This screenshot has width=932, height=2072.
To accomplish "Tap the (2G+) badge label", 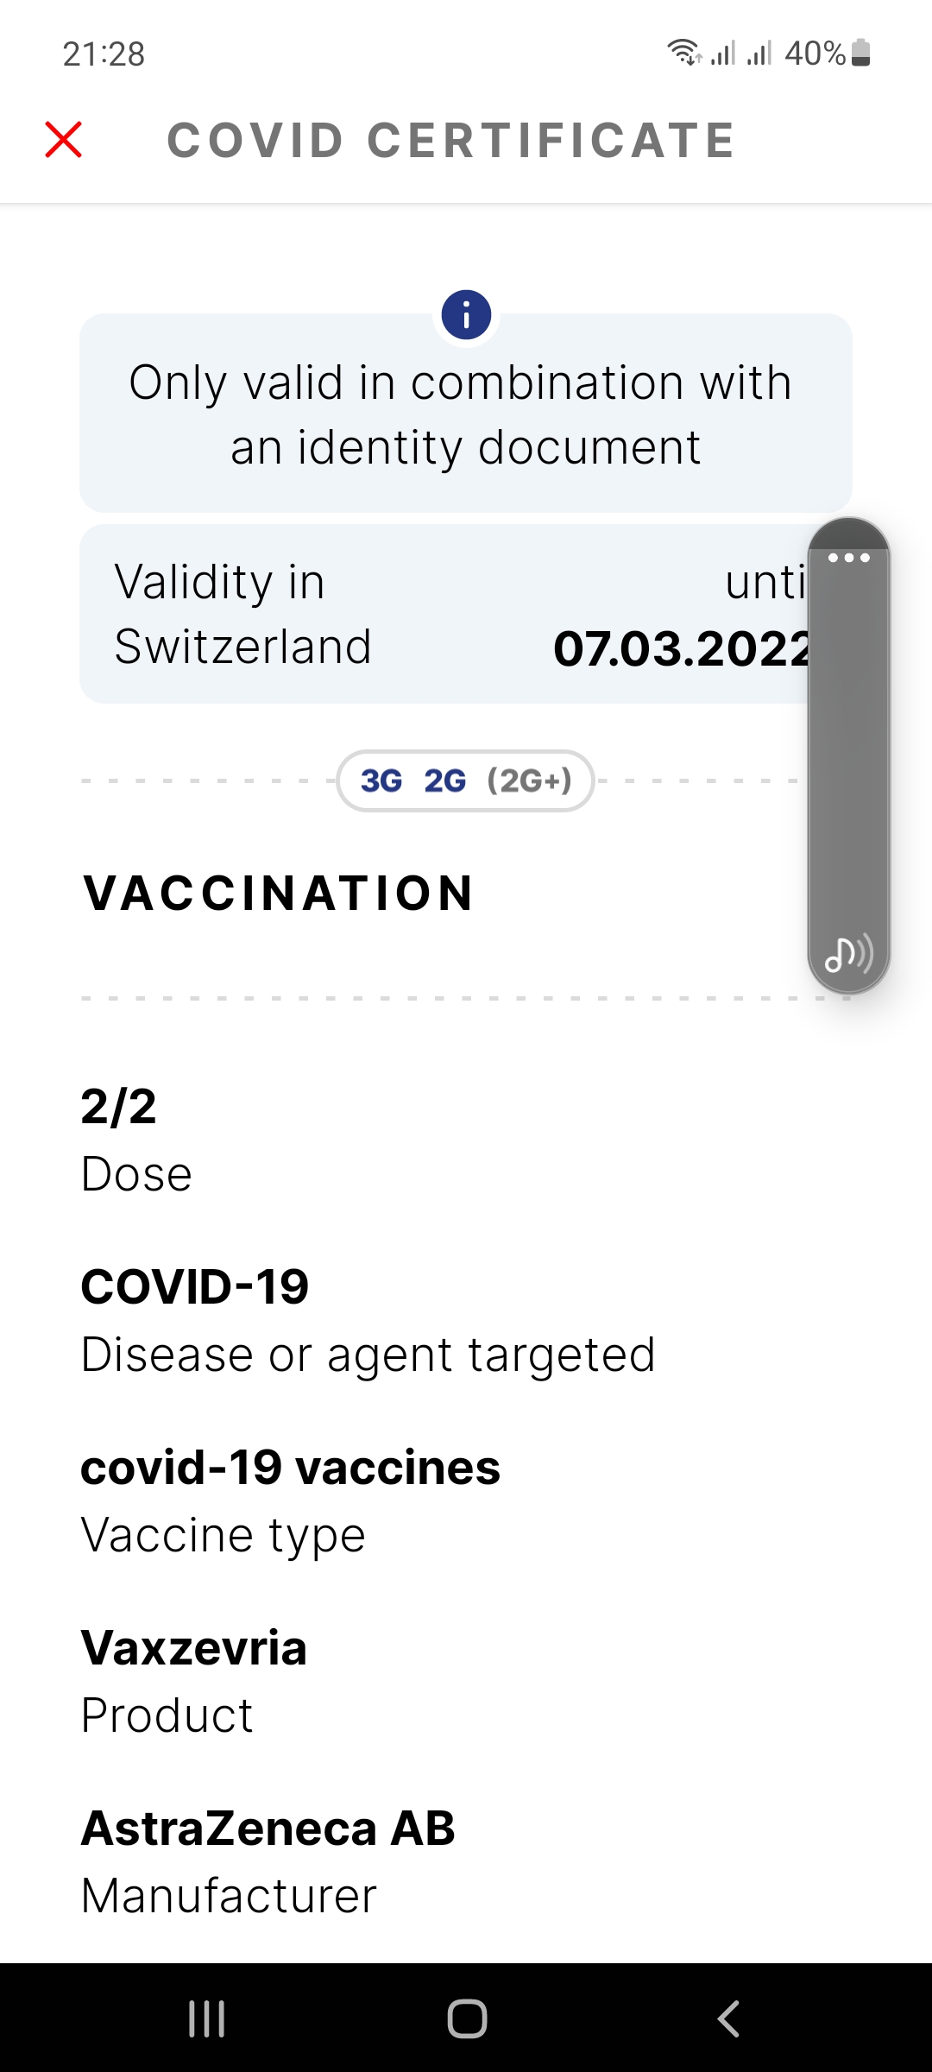I will click(x=529, y=781).
